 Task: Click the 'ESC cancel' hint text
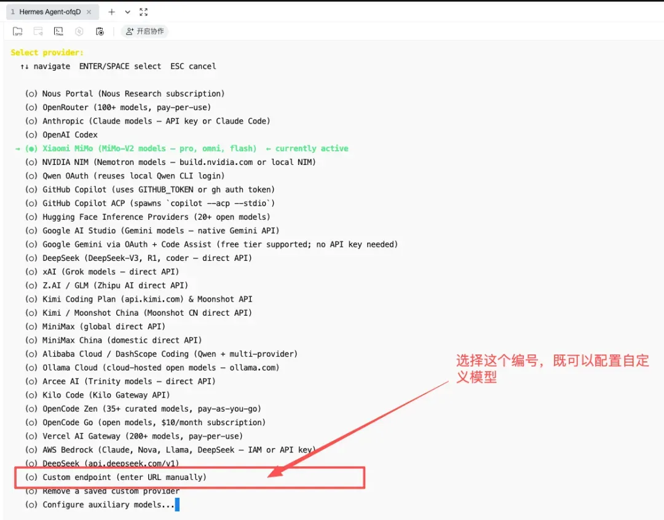pos(193,66)
